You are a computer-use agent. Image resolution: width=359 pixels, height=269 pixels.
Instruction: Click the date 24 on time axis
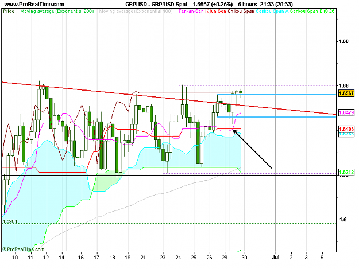(178, 258)
